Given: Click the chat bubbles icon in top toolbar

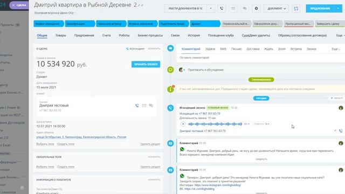Looking at the screenshot, I should [245, 9].
